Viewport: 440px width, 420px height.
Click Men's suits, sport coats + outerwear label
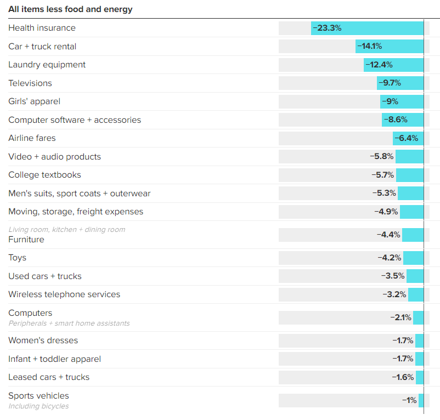[x=79, y=194]
